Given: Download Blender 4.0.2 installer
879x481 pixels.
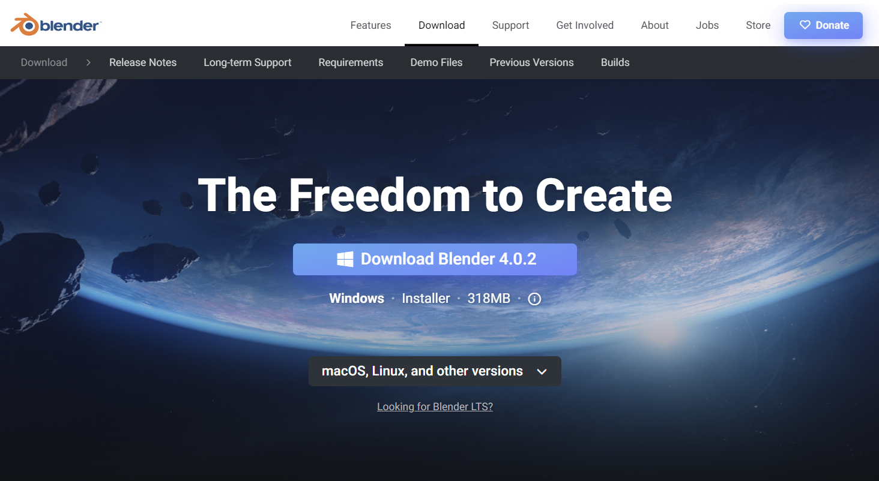Looking at the screenshot, I should tap(435, 259).
